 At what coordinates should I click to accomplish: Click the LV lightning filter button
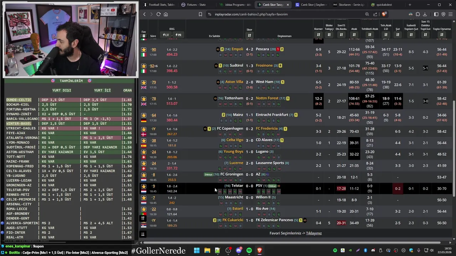(166, 35)
